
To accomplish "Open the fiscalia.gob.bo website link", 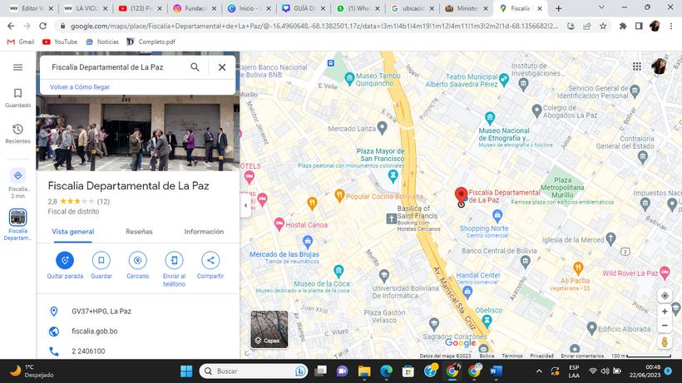I will point(94,331).
